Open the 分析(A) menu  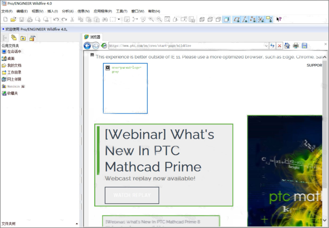[68, 11]
